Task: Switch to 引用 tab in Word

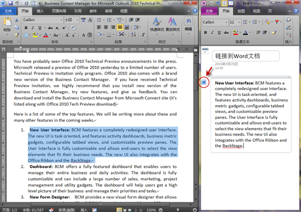Action: point(78,11)
